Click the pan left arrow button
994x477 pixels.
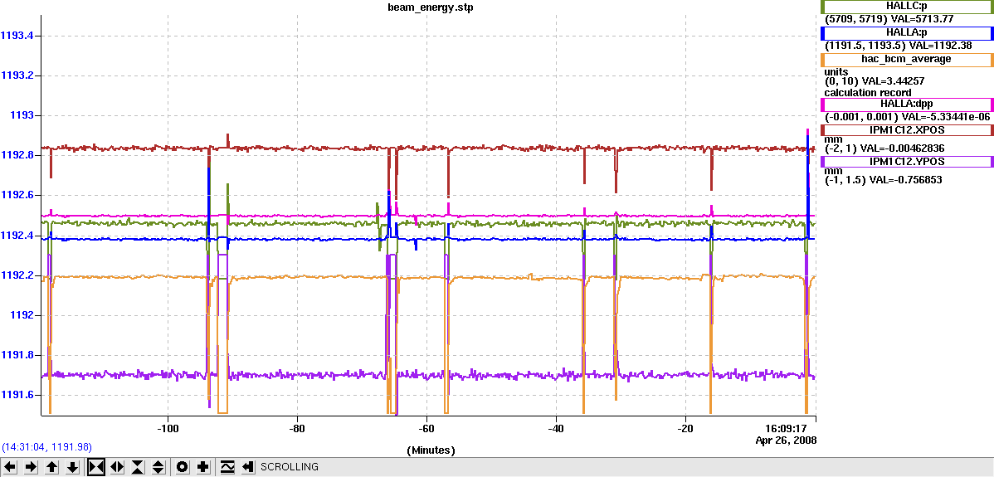pyautogui.click(x=11, y=467)
